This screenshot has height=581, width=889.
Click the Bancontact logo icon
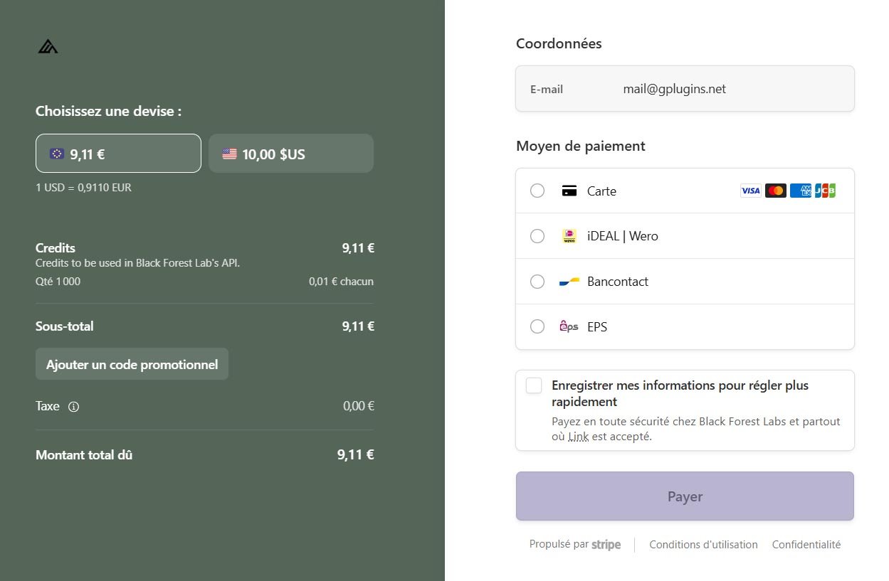569,282
